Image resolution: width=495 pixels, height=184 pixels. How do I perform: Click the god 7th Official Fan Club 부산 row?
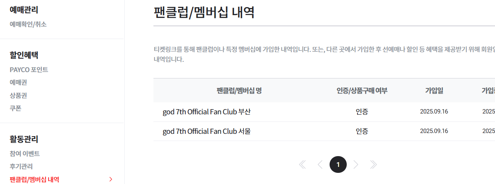(x=207, y=112)
